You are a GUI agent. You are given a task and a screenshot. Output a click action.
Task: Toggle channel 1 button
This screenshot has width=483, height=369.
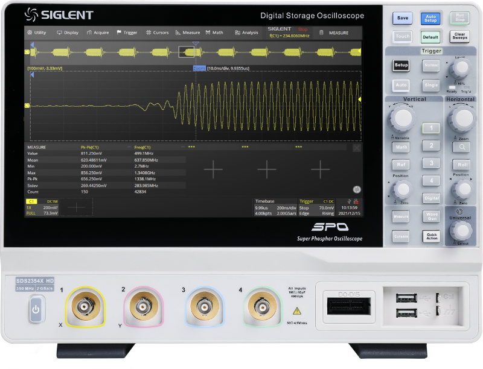coord(431,128)
